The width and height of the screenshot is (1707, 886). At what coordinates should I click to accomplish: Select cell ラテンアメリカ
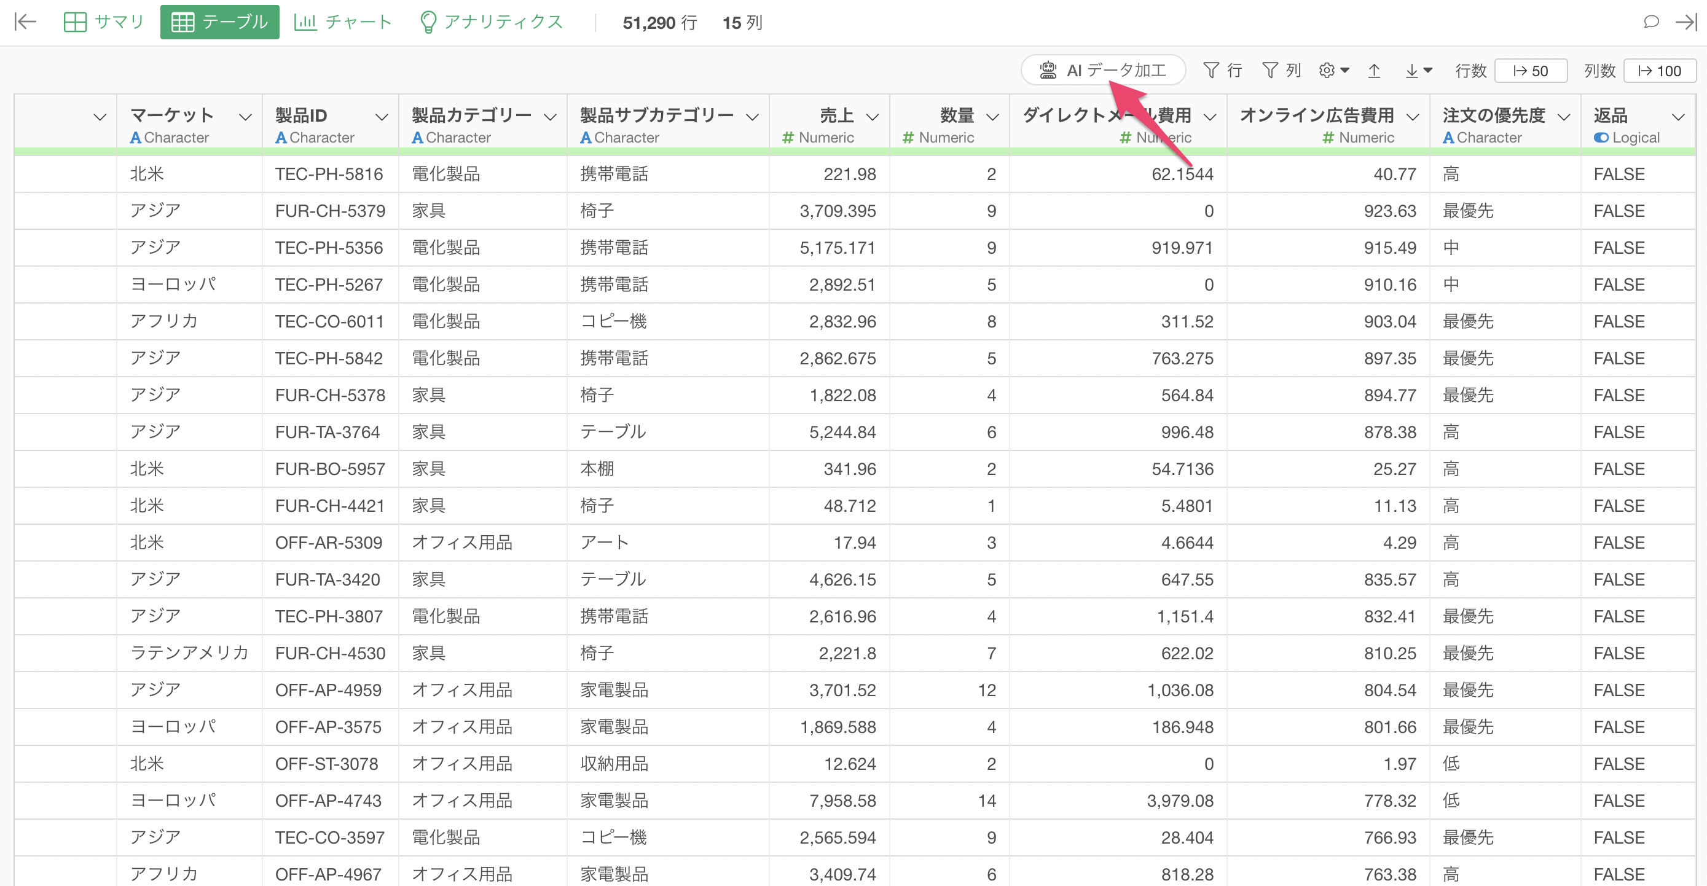pyautogui.click(x=189, y=653)
